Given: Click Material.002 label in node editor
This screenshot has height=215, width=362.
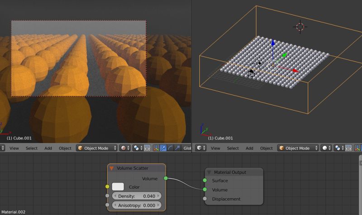Looking at the screenshot, I should click(13, 212).
